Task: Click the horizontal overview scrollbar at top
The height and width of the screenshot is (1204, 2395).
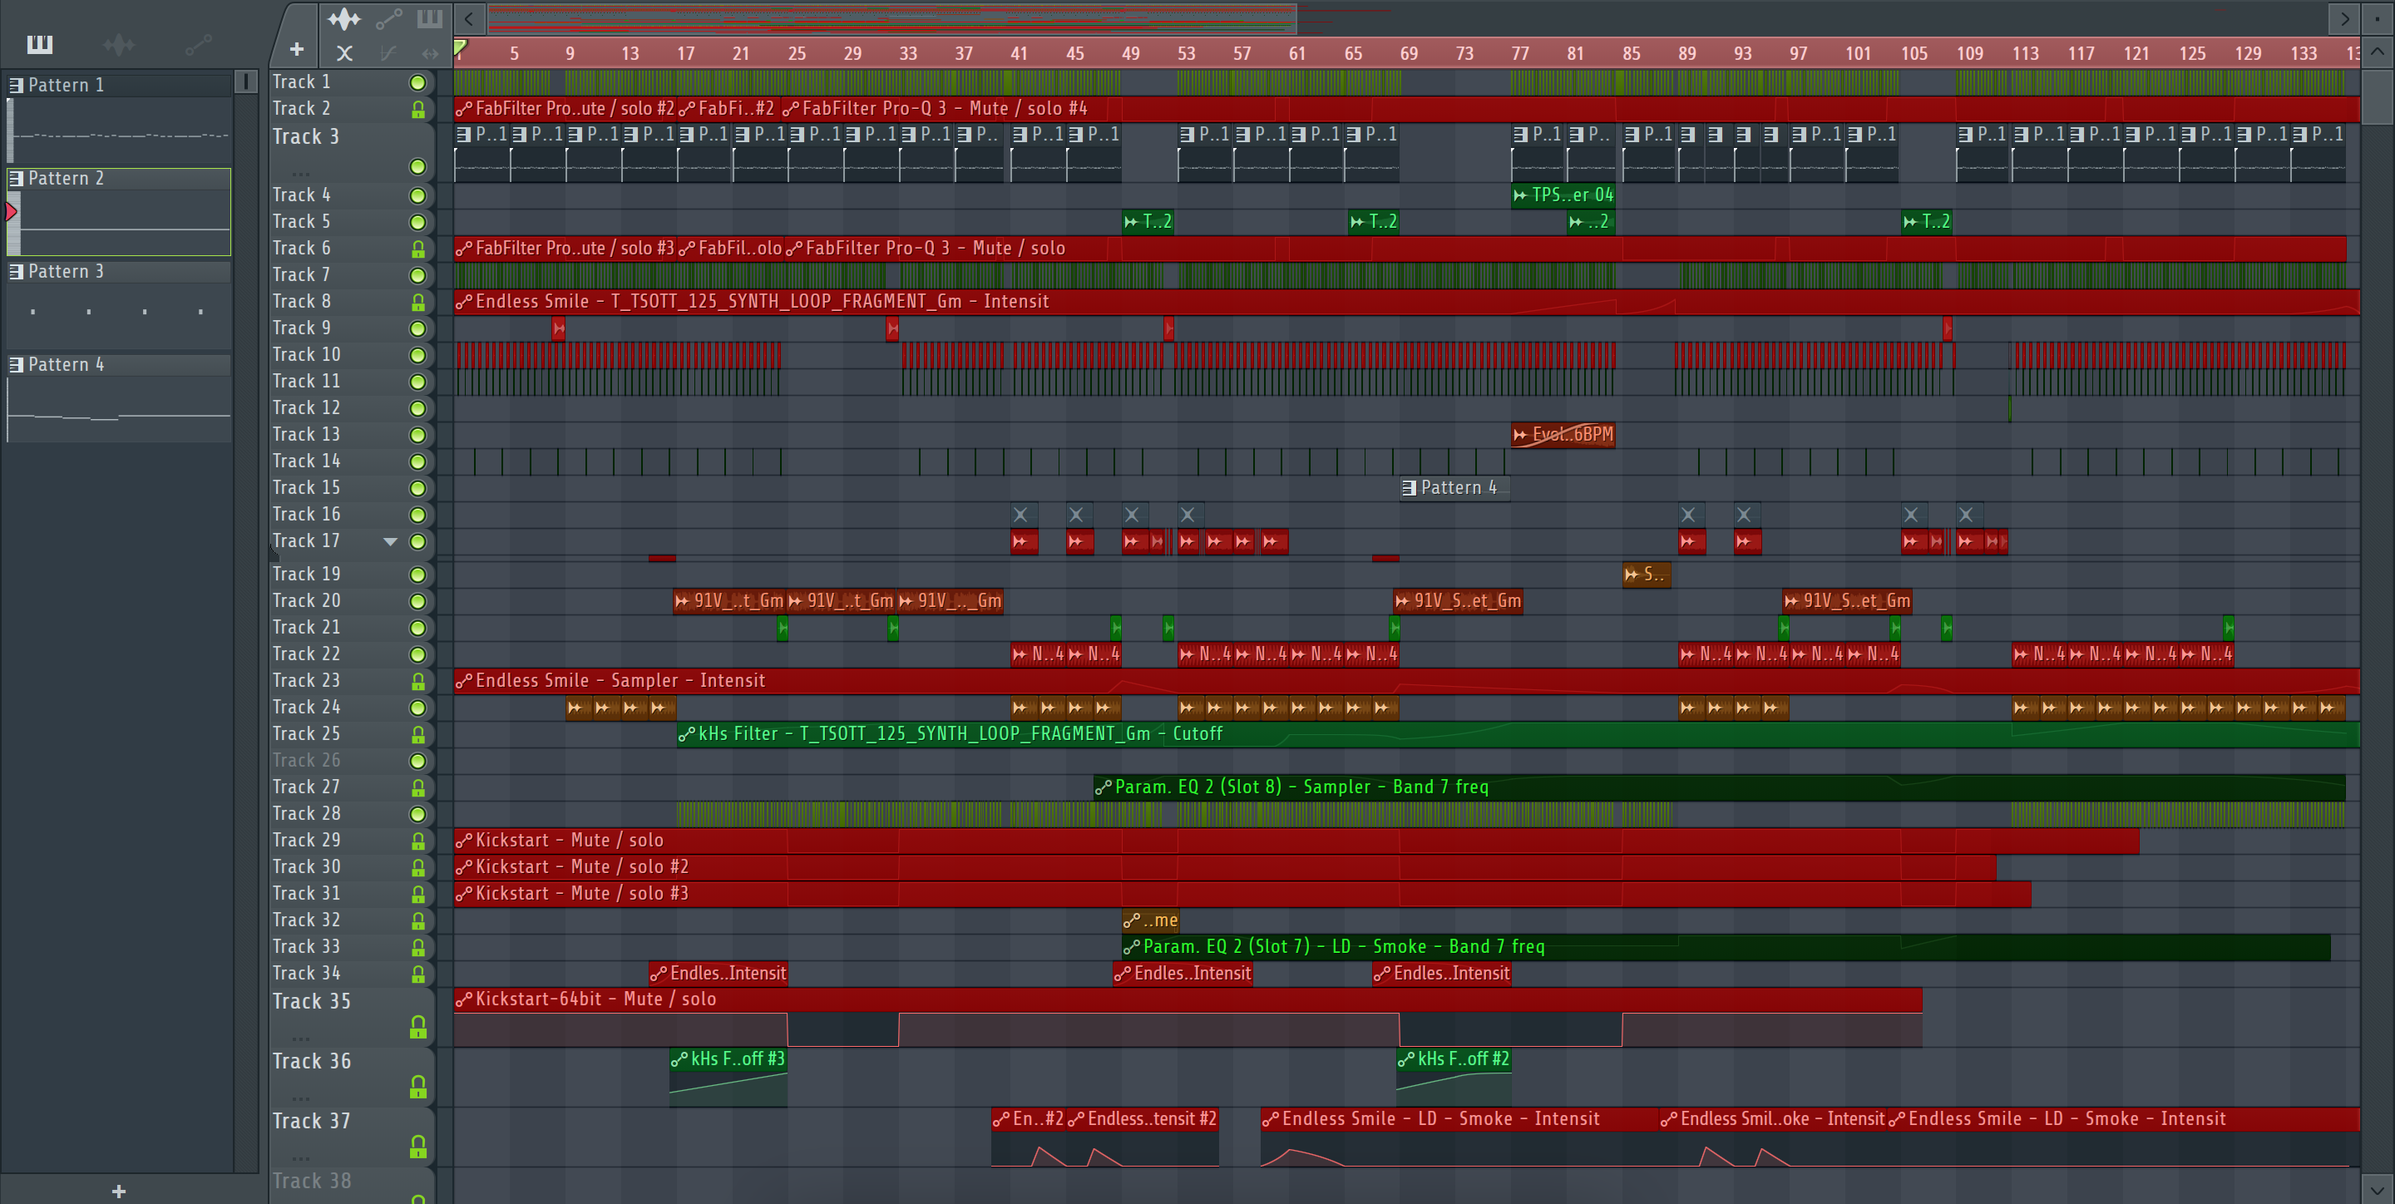Action: click(x=891, y=17)
